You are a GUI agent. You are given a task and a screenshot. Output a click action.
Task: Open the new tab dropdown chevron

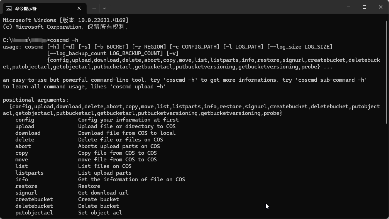pos(104,8)
